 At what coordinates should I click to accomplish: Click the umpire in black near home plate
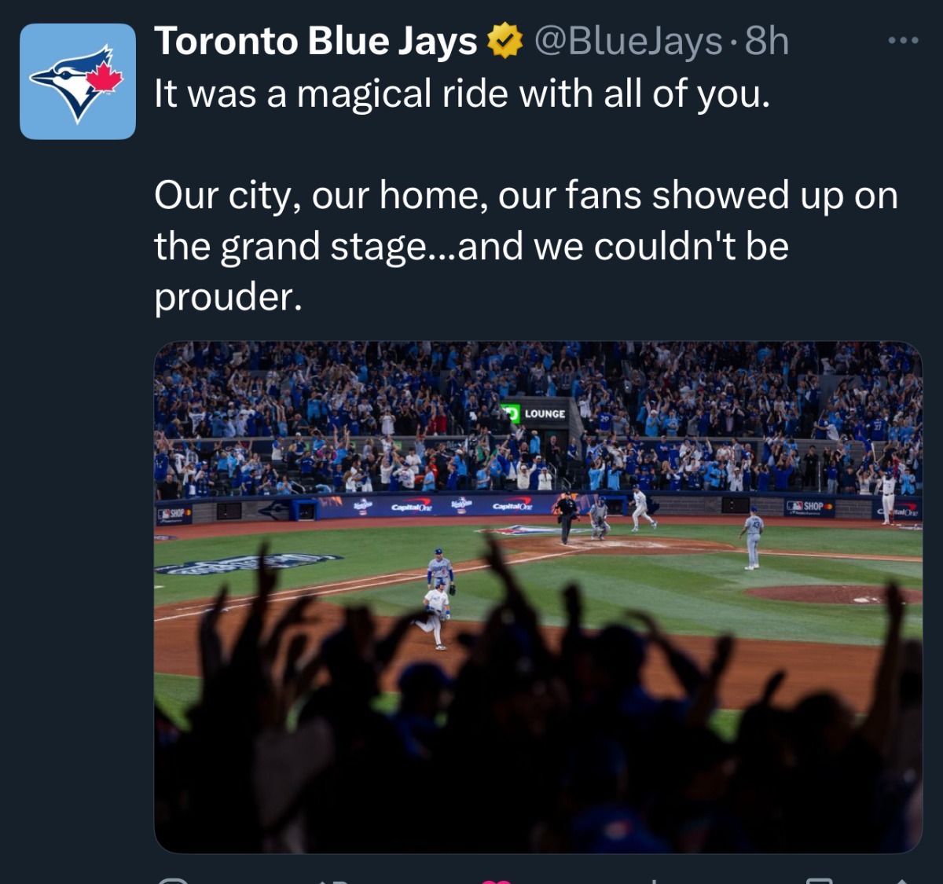tap(566, 515)
